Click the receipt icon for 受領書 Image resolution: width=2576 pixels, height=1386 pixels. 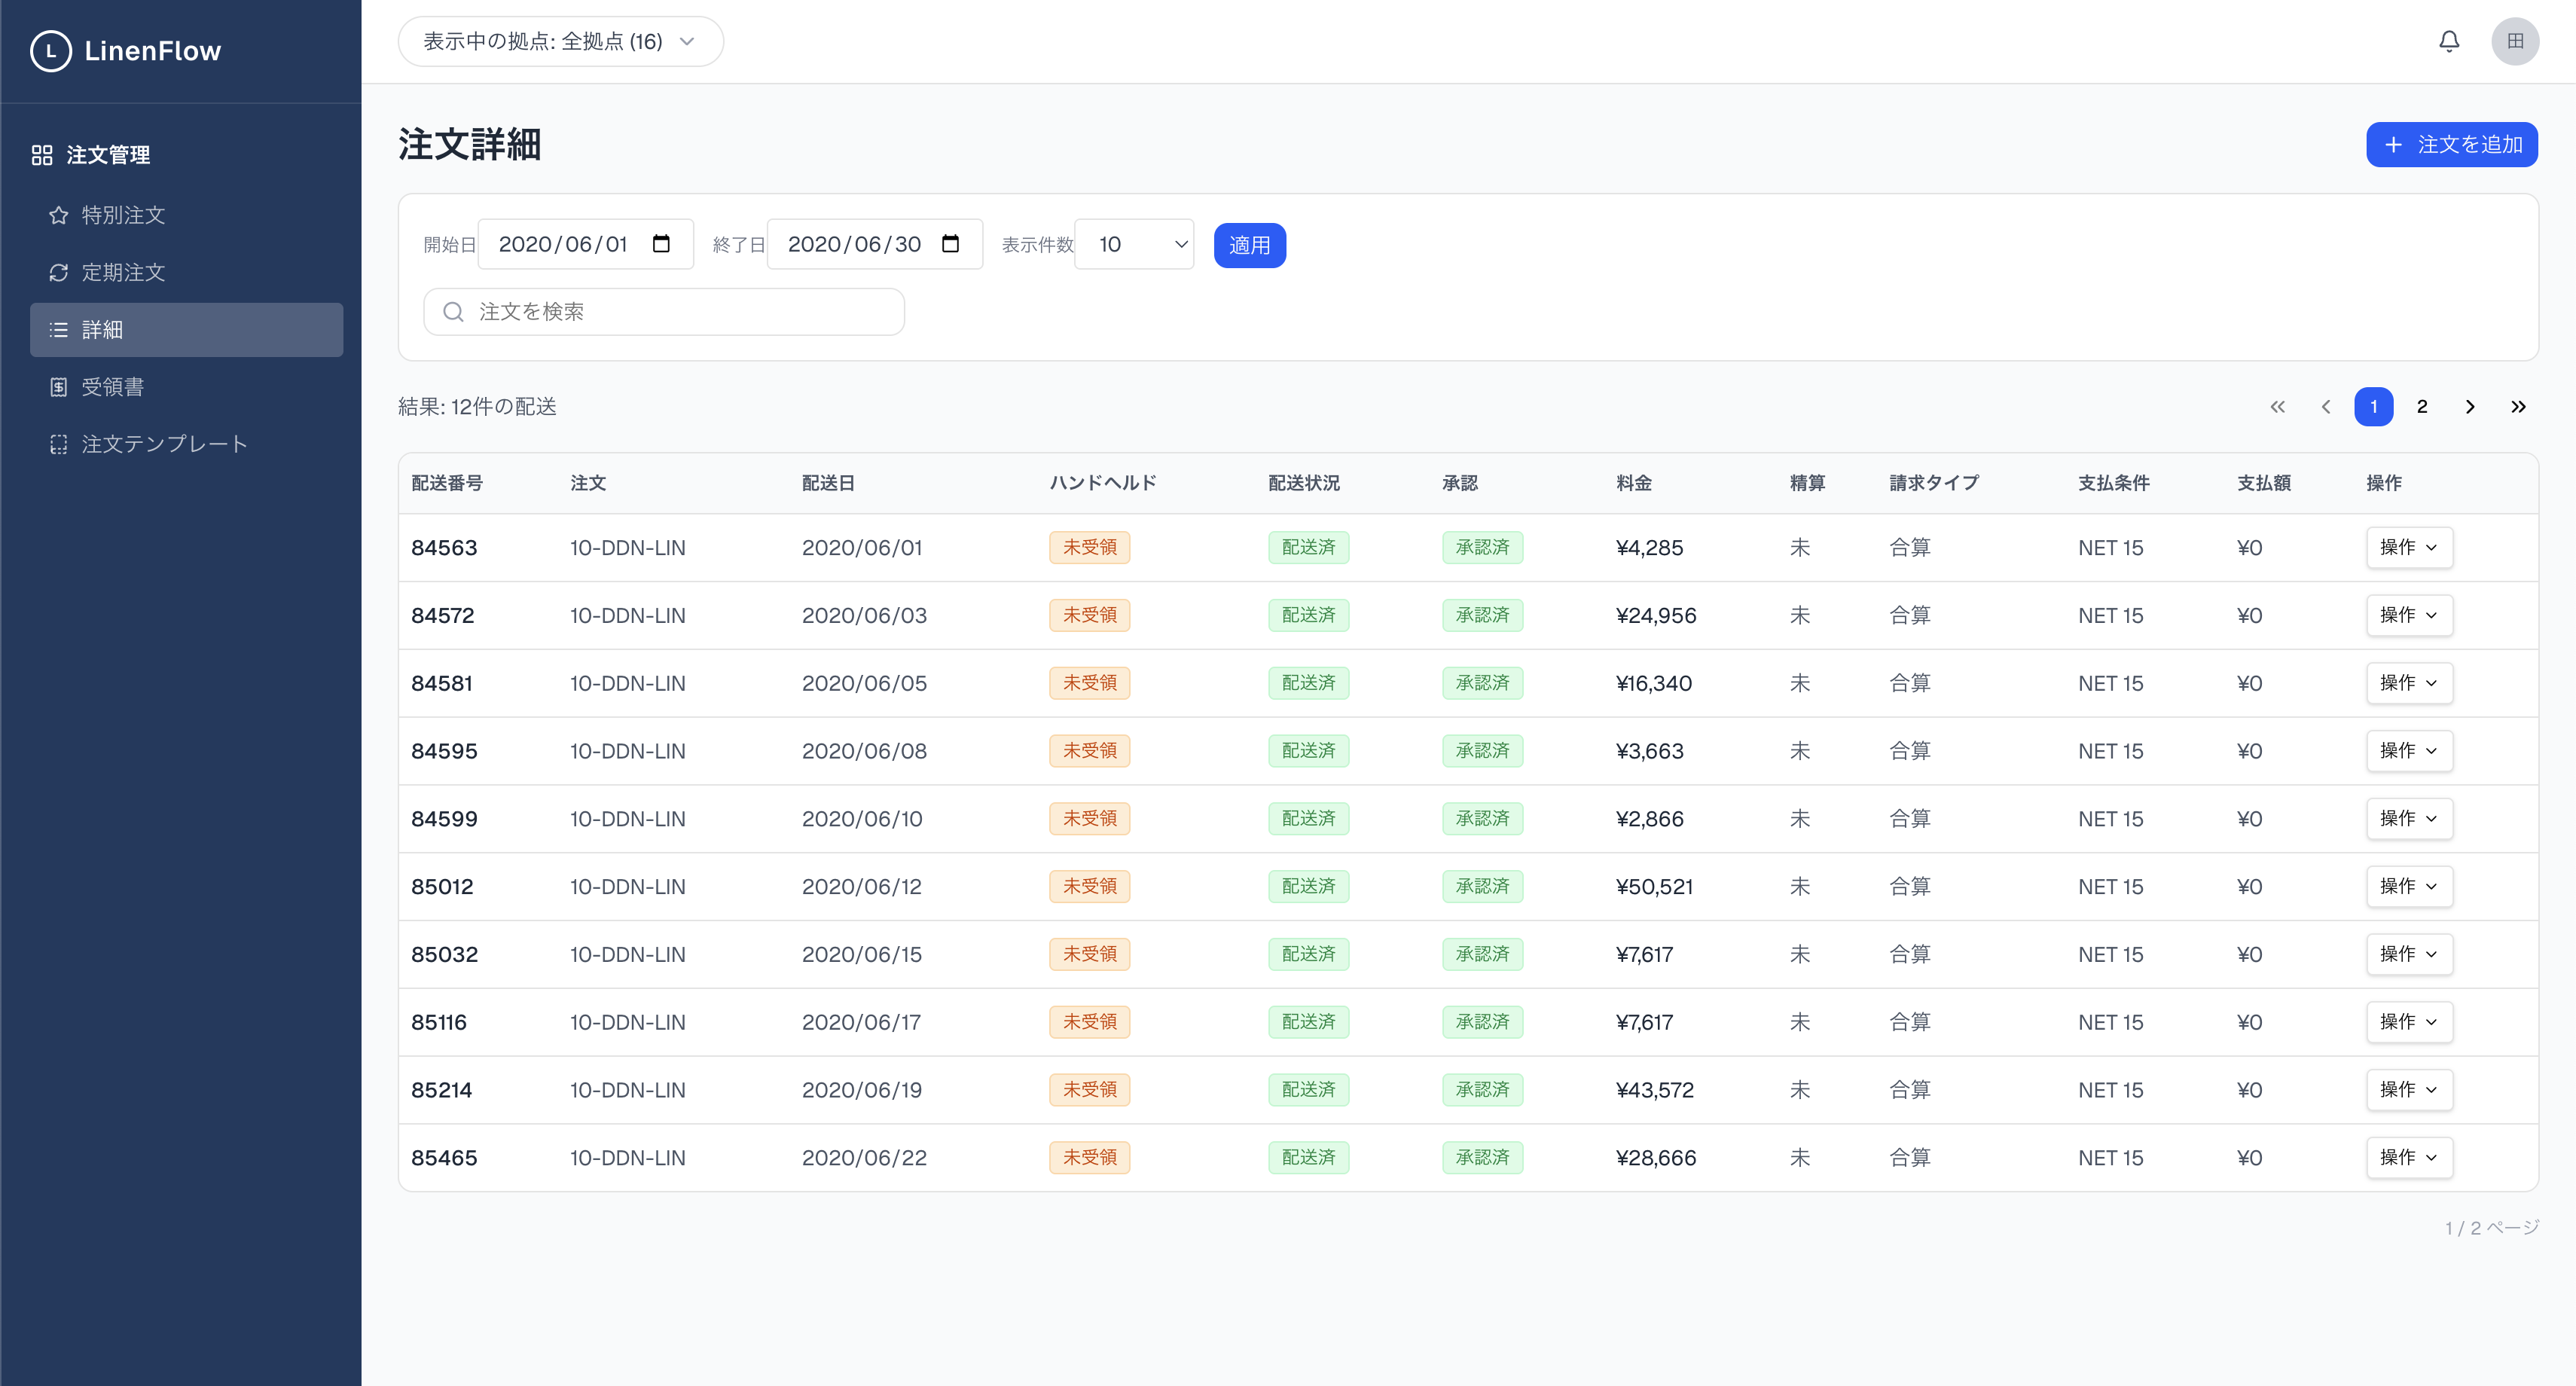click(57, 386)
